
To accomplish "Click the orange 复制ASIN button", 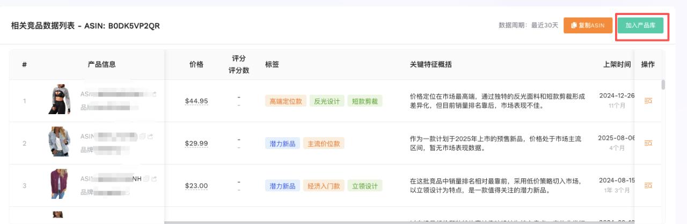I will [x=588, y=25].
